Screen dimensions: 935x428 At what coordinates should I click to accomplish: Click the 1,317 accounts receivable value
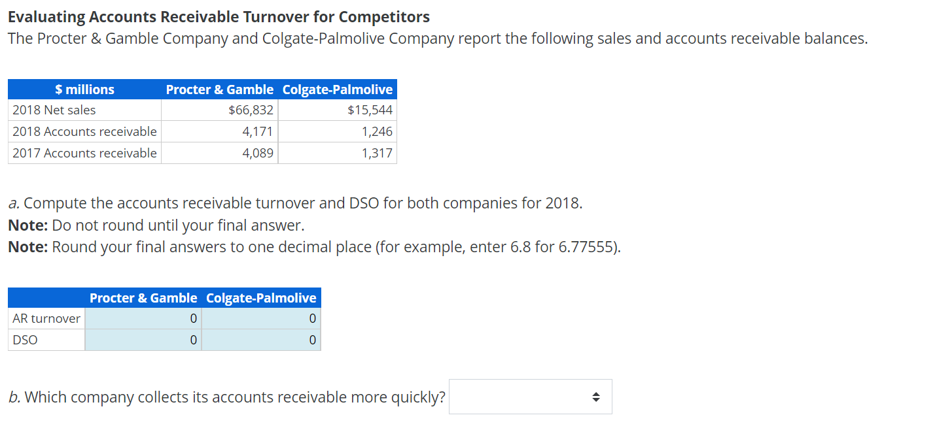click(x=379, y=153)
